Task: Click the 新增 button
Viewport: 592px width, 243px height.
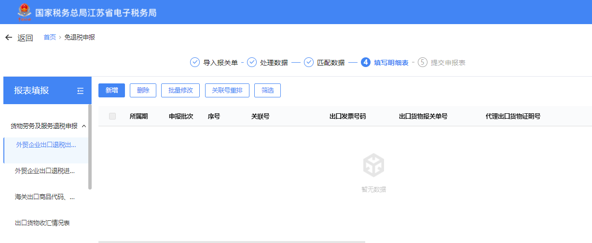Action: [x=111, y=90]
